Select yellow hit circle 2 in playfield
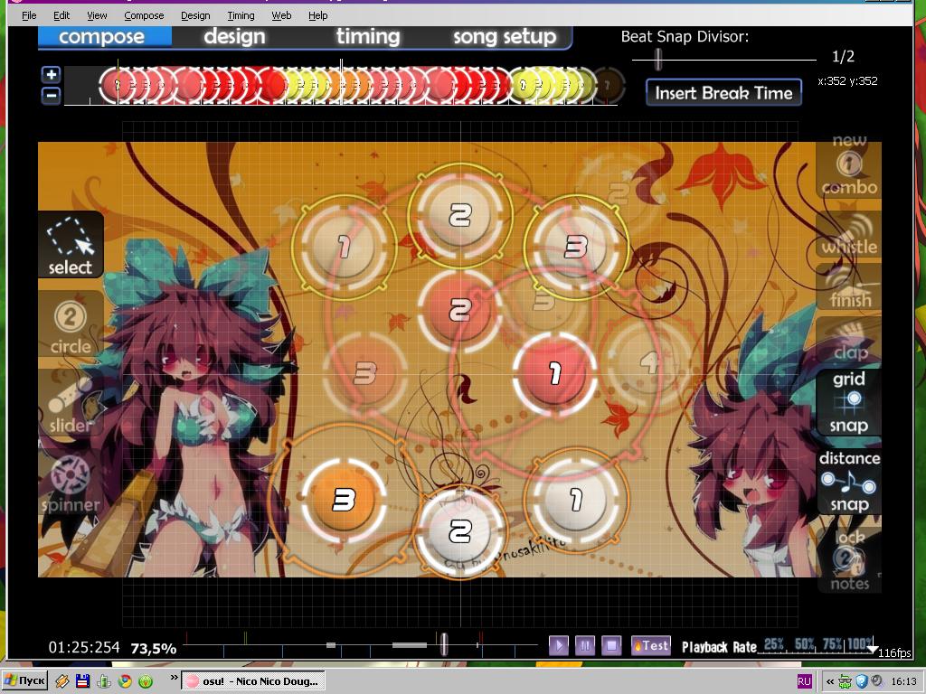This screenshot has width=926, height=694. point(459,214)
